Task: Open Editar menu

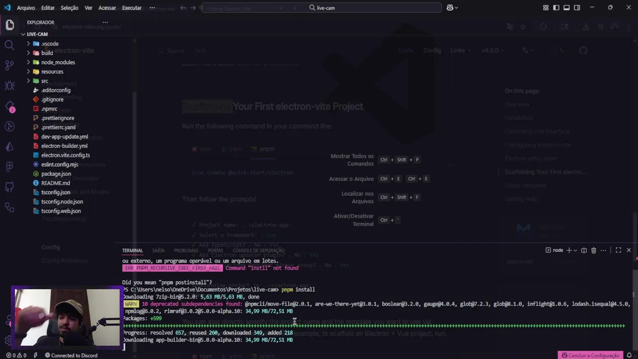Action: [x=48, y=8]
